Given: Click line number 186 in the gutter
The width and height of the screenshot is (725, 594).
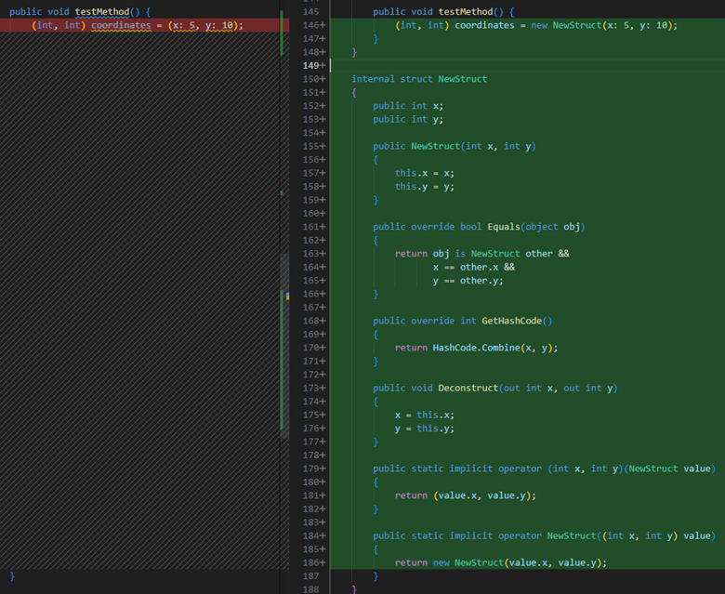Looking at the screenshot, I should tap(311, 563).
